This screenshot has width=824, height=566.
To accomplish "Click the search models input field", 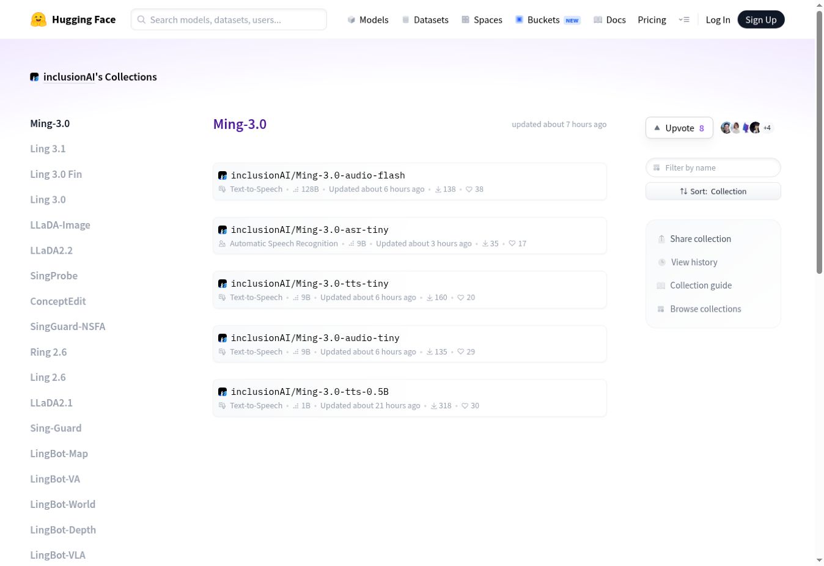I will pyautogui.click(x=229, y=20).
